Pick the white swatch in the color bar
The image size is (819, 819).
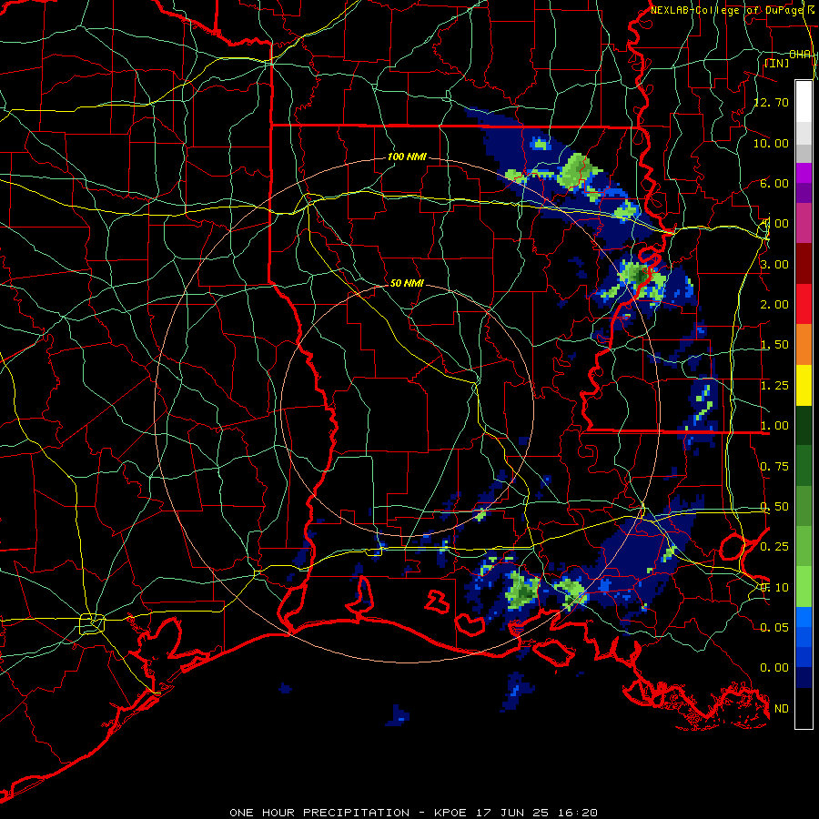coord(804,101)
